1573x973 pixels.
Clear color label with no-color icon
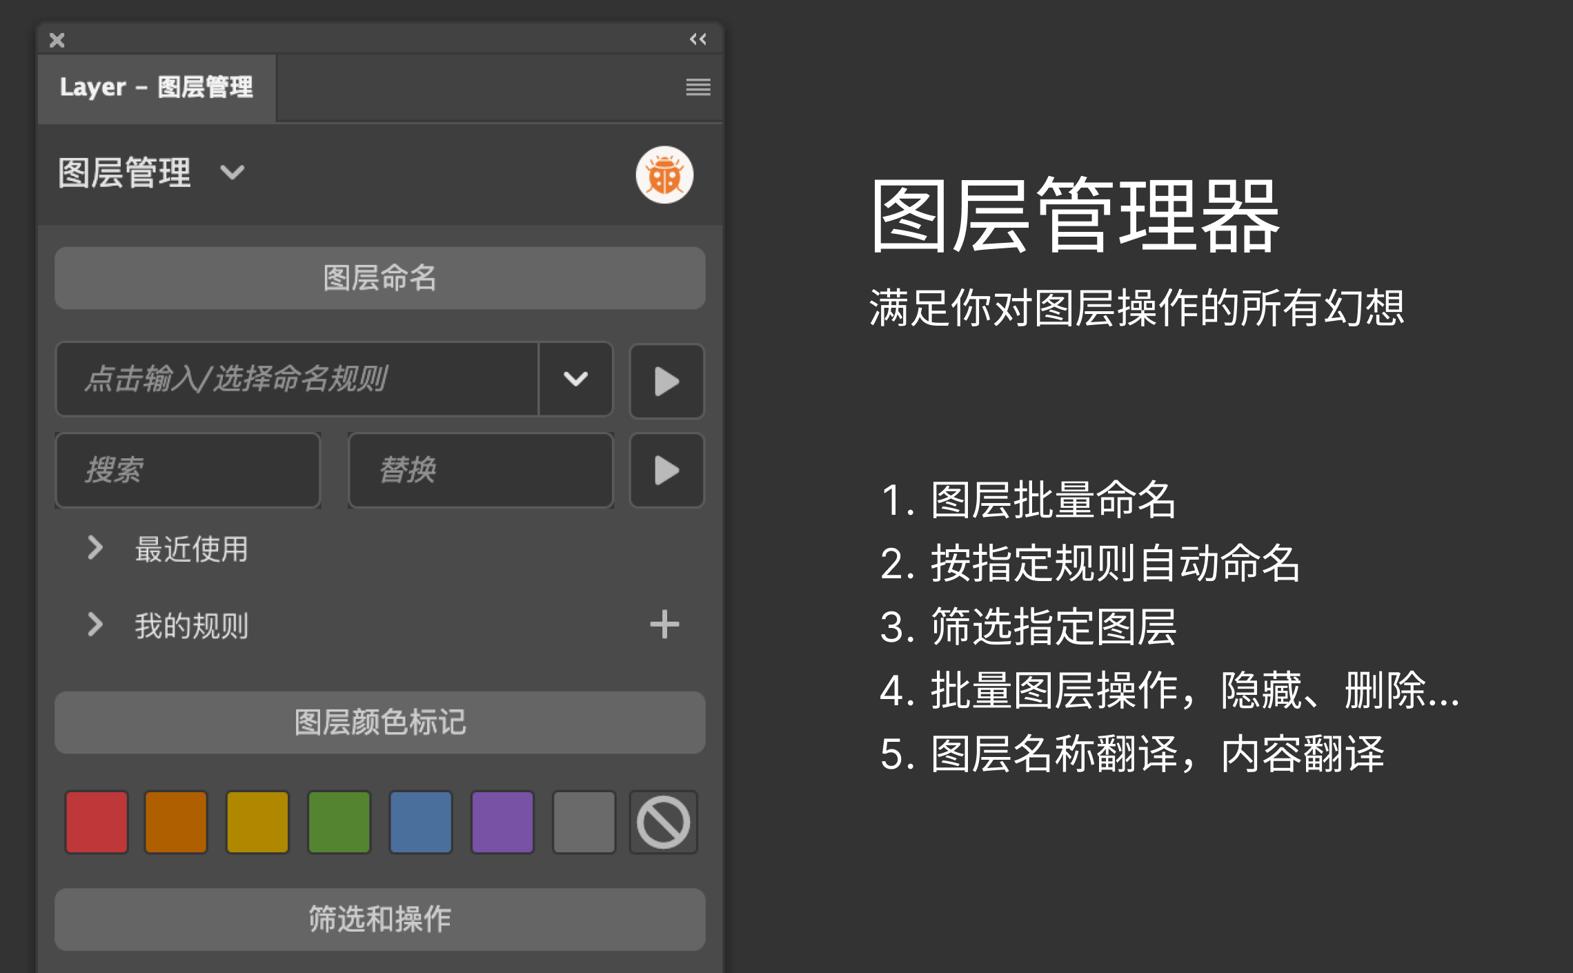click(x=663, y=823)
